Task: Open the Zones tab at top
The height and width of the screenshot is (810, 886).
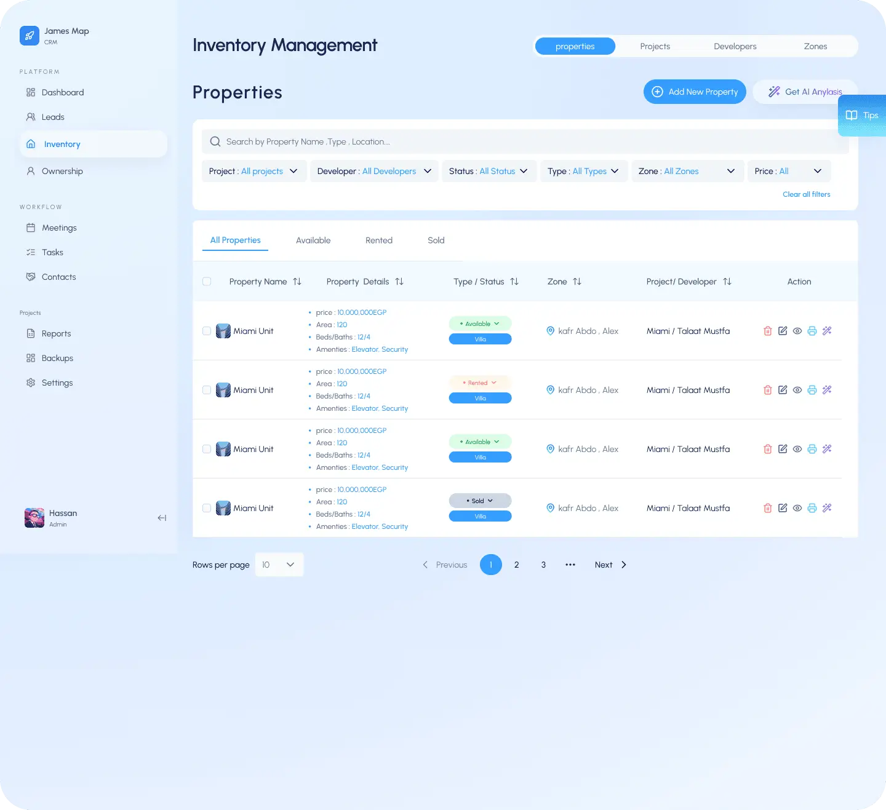Action: pyautogui.click(x=815, y=46)
